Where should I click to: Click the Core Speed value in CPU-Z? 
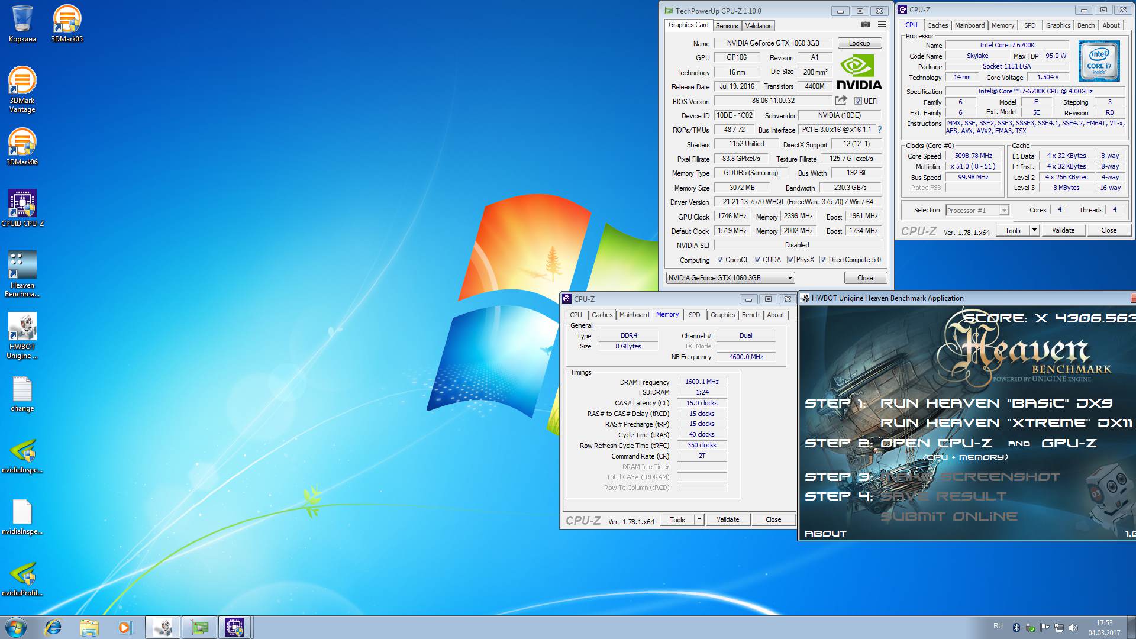pyautogui.click(x=973, y=156)
